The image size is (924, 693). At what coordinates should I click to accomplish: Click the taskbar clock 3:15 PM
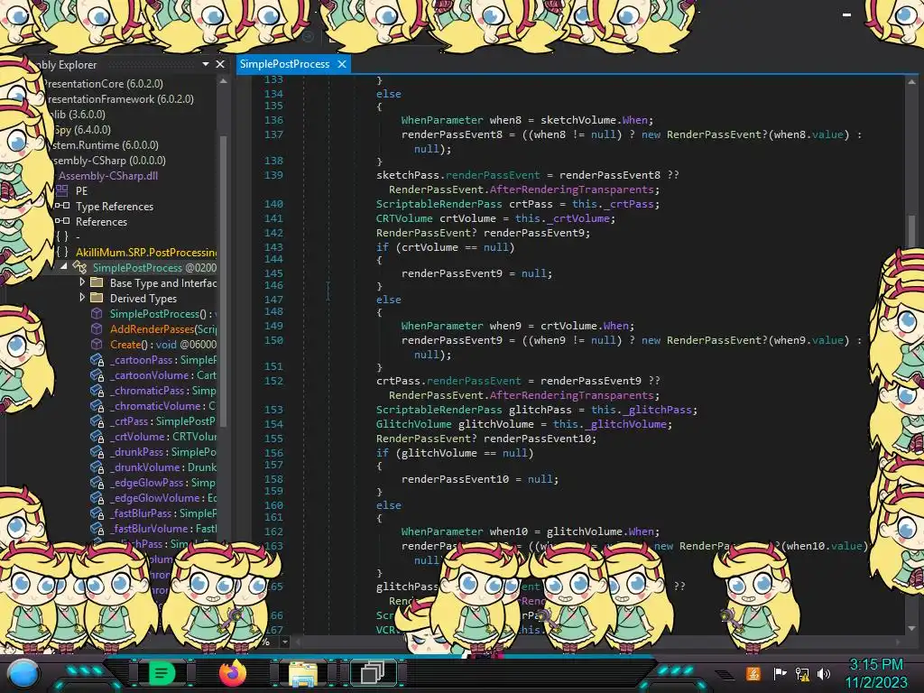[x=876, y=665]
